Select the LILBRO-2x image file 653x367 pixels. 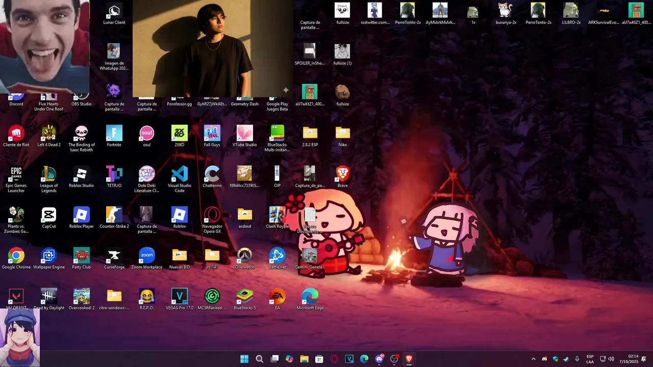coord(571,14)
